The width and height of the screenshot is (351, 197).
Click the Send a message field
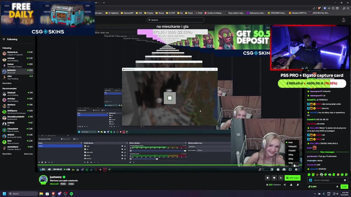coord(328,180)
